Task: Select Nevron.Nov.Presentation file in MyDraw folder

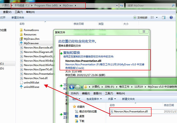Action: (x=36, y=74)
